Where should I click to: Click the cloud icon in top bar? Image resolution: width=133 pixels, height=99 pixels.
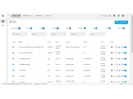tap(123, 16)
